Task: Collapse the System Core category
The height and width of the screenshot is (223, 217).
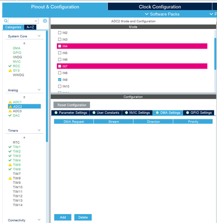Action: pyautogui.click(x=39, y=36)
